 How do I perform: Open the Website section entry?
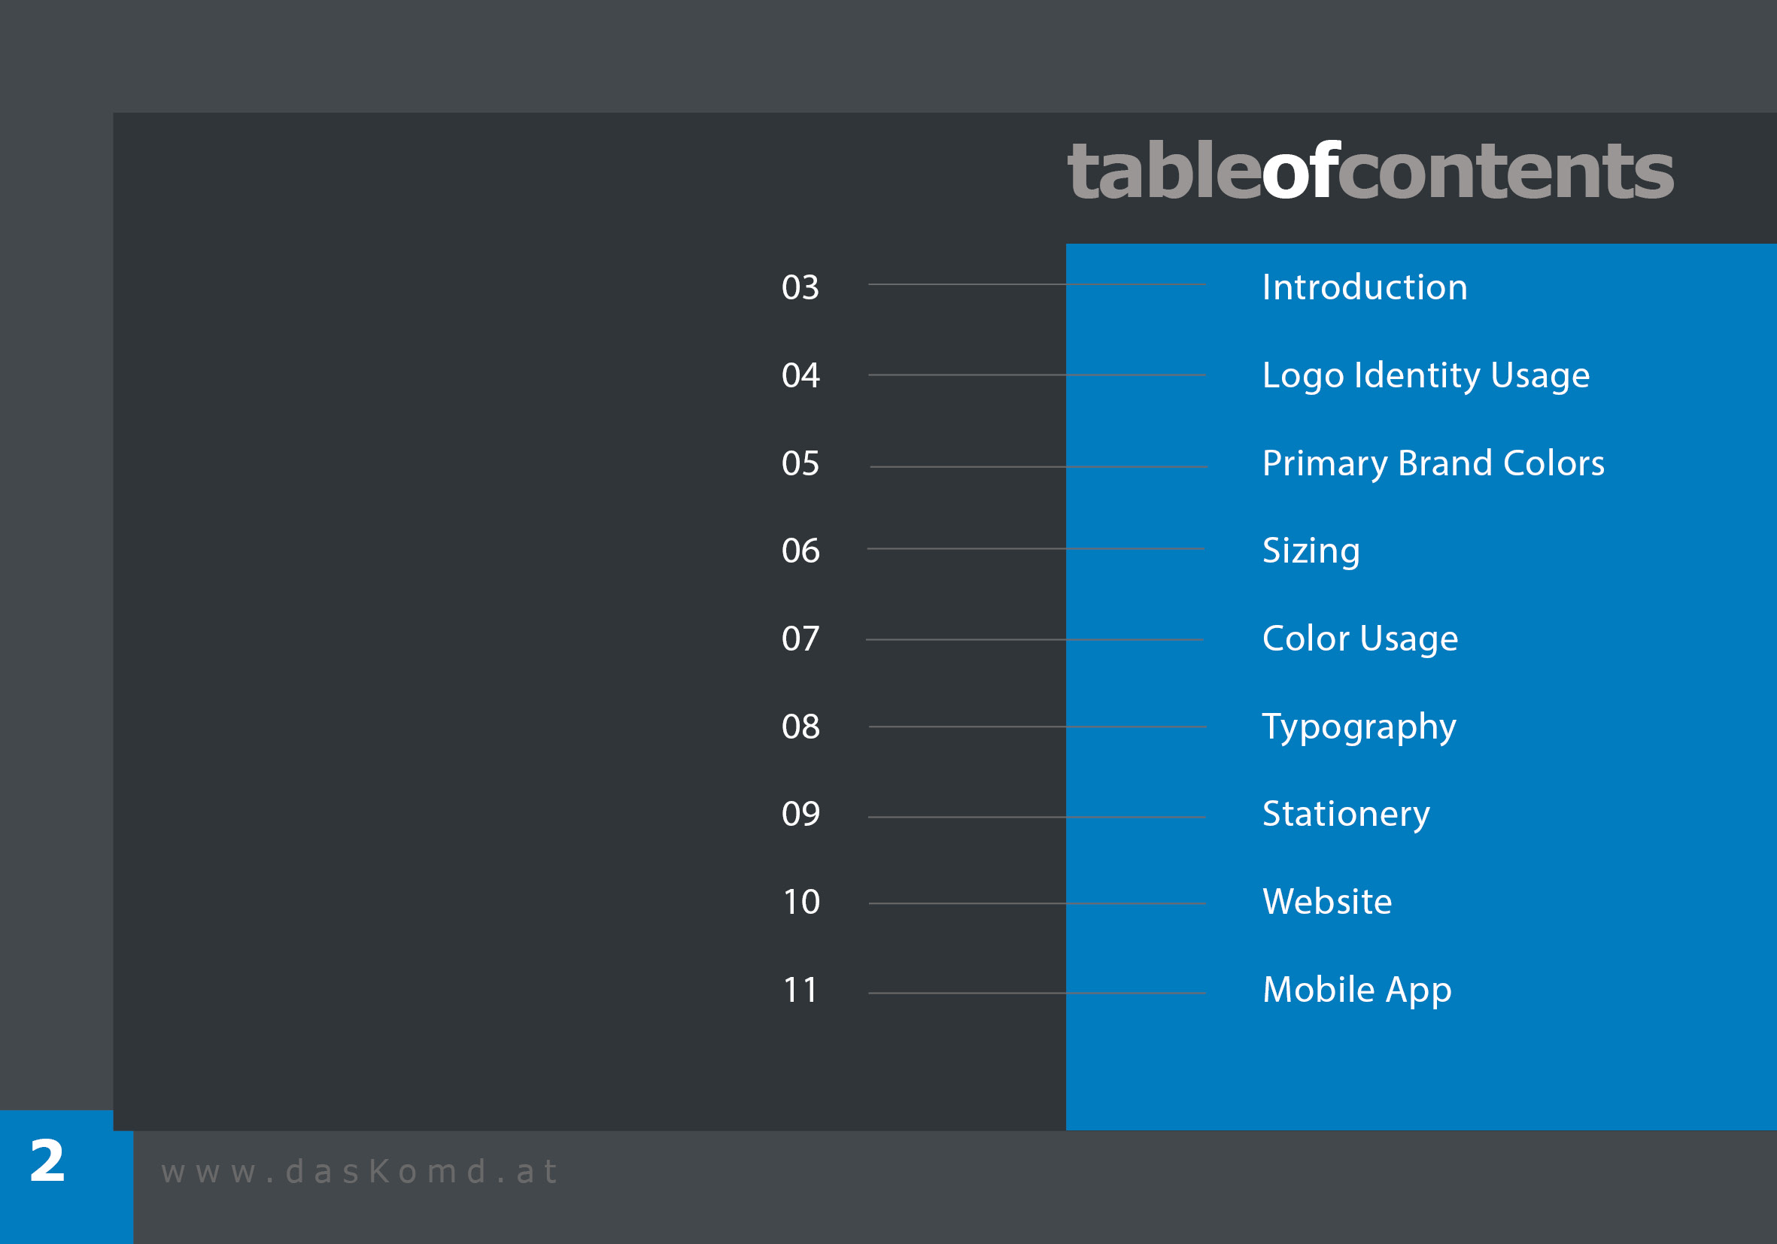[x=1326, y=901]
